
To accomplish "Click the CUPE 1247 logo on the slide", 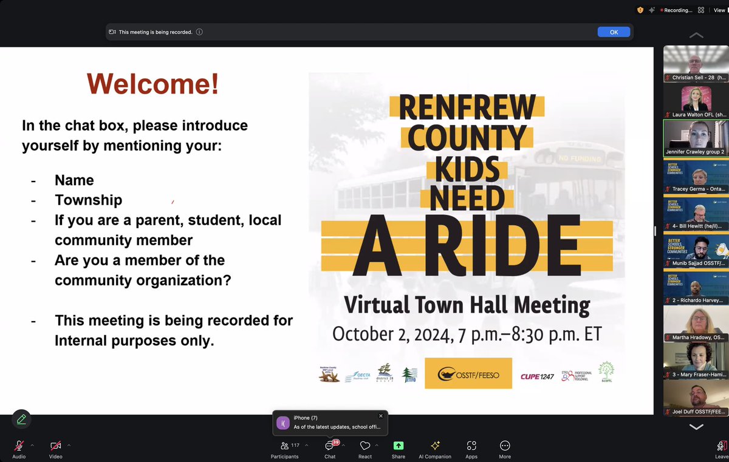I will coord(537,377).
